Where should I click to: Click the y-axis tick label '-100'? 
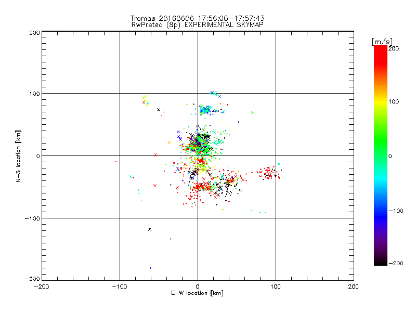pyautogui.click(x=32, y=218)
